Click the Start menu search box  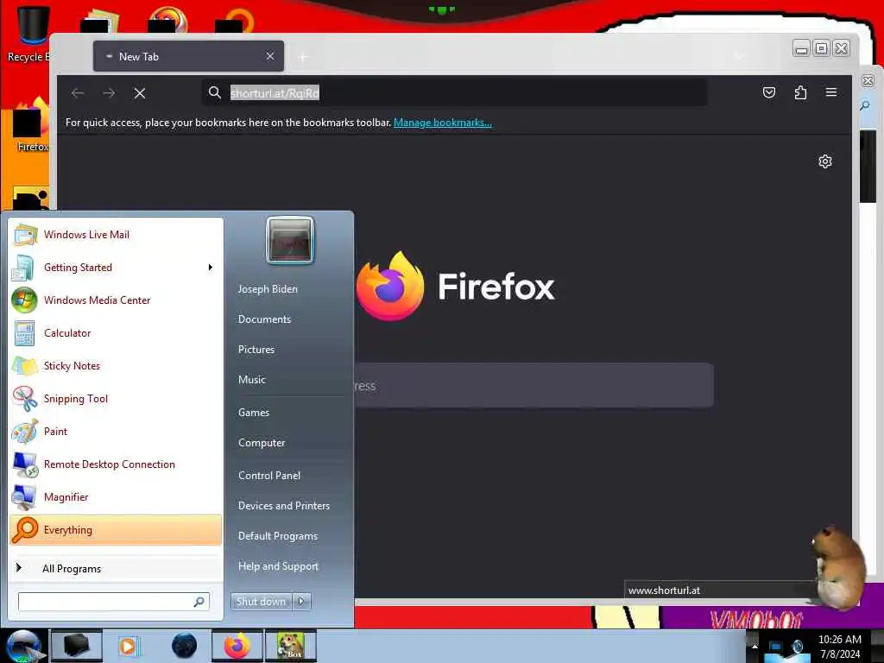point(114,602)
